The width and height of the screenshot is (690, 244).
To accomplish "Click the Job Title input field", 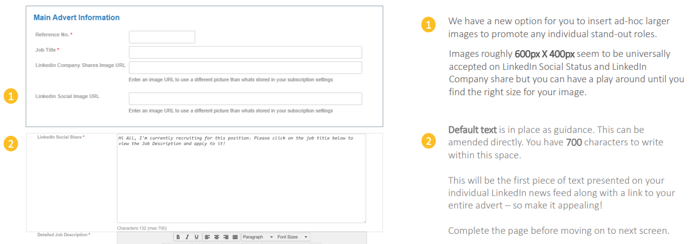I will tap(245, 52).
